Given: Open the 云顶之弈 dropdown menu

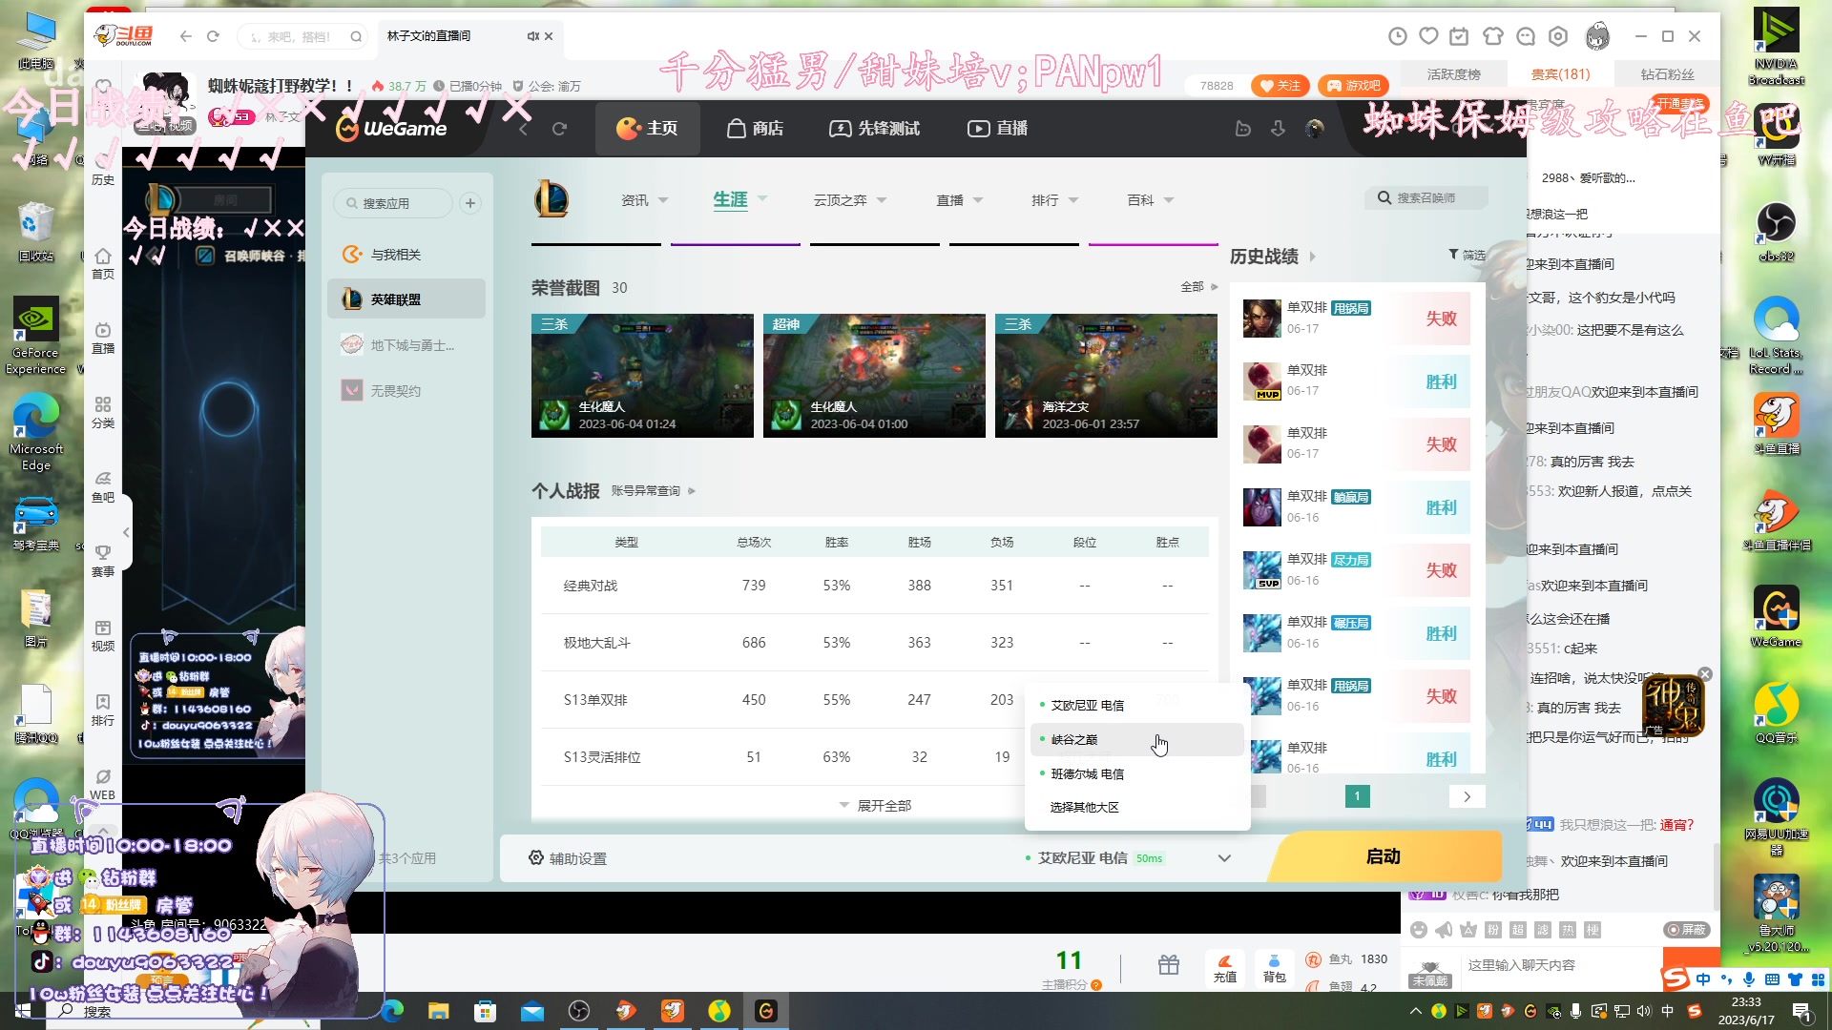Looking at the screenshot, I should click(849, 200).
